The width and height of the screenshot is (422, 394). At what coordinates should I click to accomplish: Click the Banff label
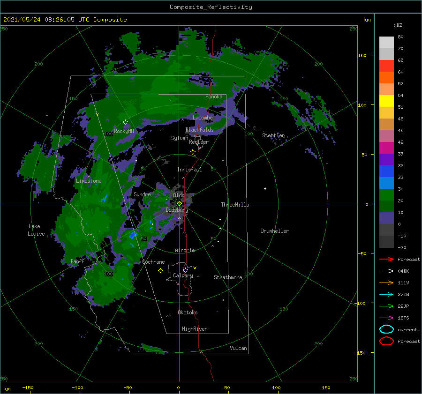(x=77, y=261)
